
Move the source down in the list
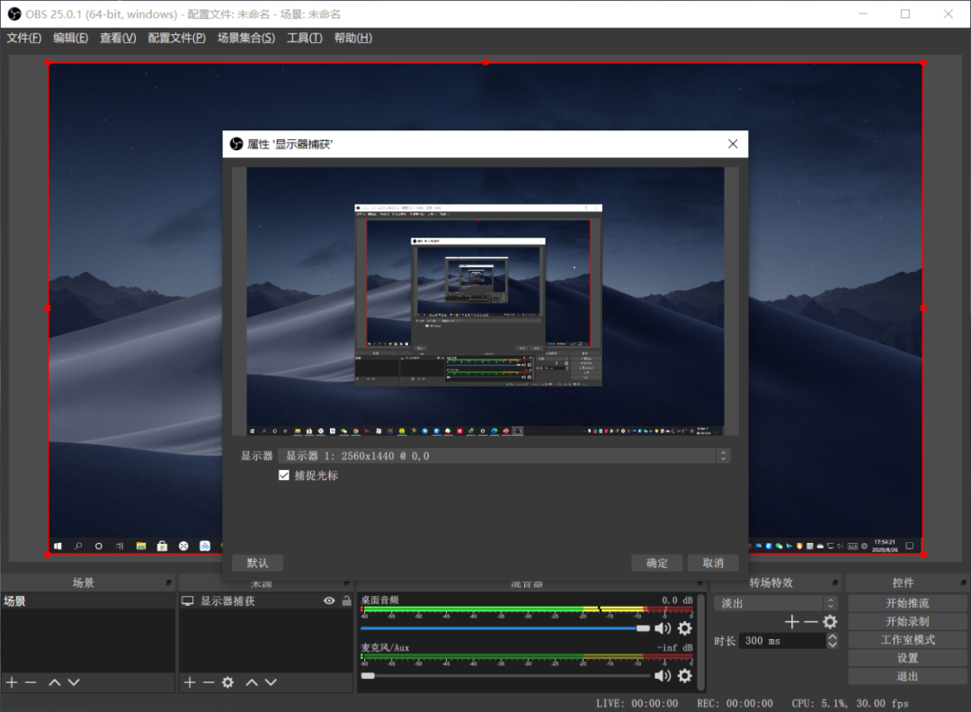pyautogui.click(x=271, y=682)
